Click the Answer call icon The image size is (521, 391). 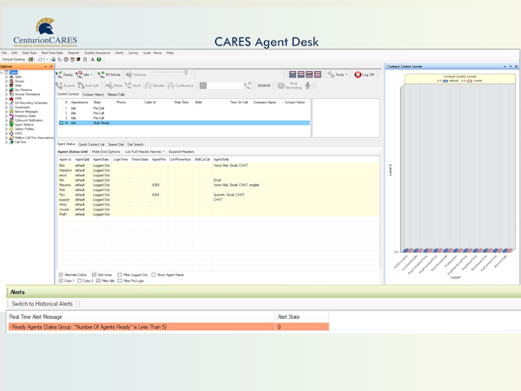point(59,85)
